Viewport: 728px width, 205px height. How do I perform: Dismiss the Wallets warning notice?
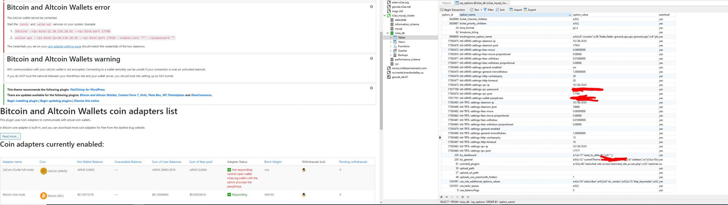tap(371, 58)
